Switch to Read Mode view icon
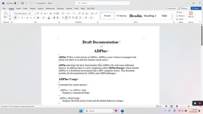The image size is (203, 114). point(166,106)
